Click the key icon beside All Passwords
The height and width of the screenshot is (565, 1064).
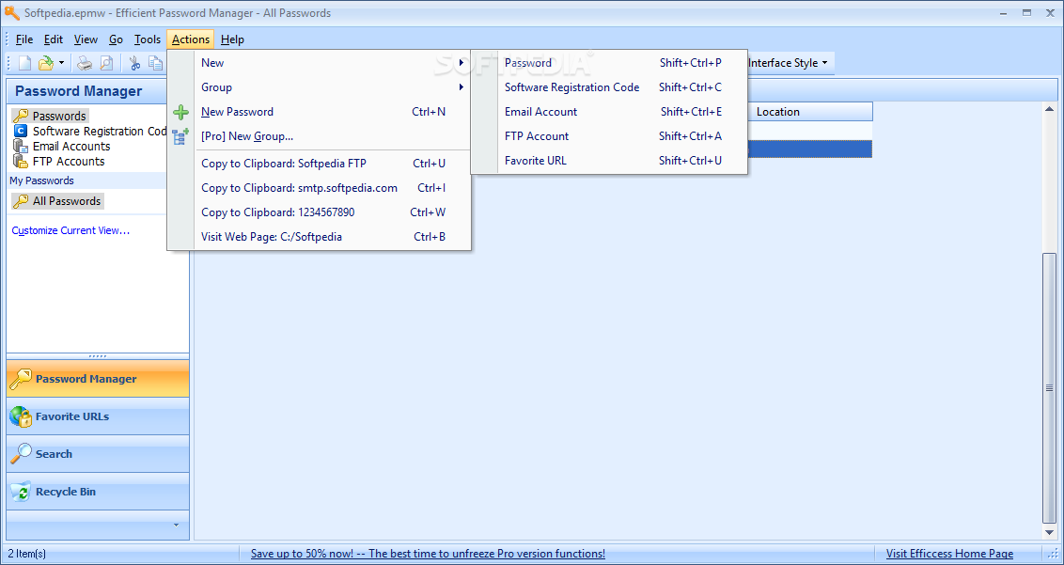point(21,201)
